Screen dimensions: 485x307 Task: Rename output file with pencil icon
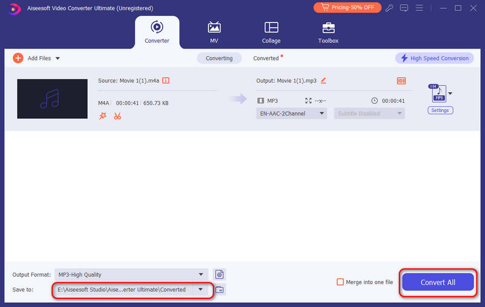(324, 81)
